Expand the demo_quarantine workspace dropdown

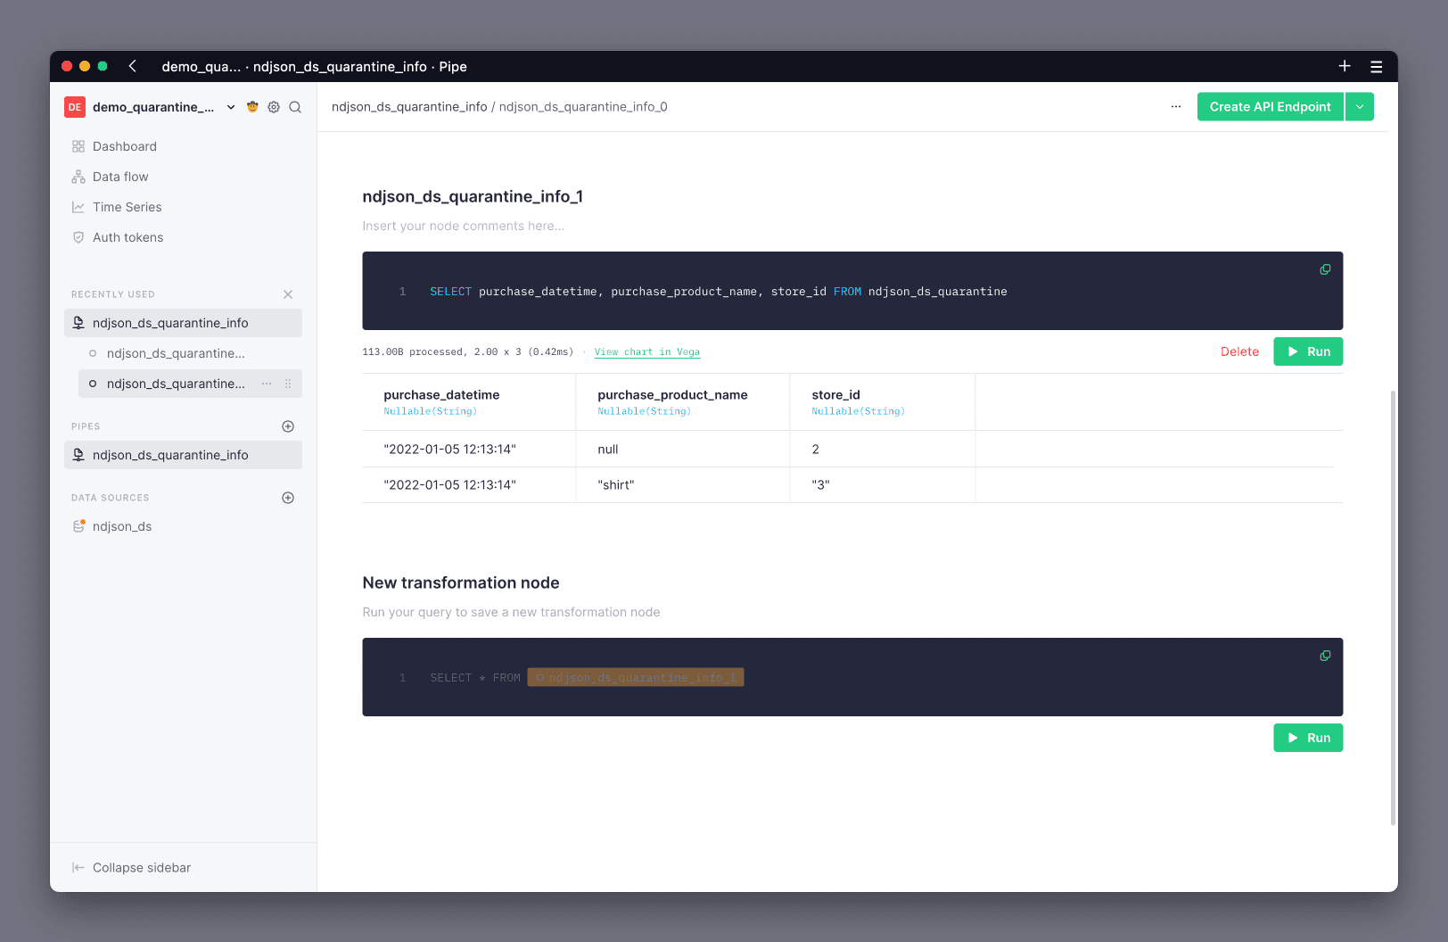231,107
